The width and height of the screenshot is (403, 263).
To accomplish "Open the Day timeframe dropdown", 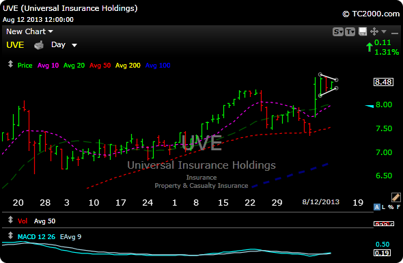I will pyautogui.click(x=64, y=45).
